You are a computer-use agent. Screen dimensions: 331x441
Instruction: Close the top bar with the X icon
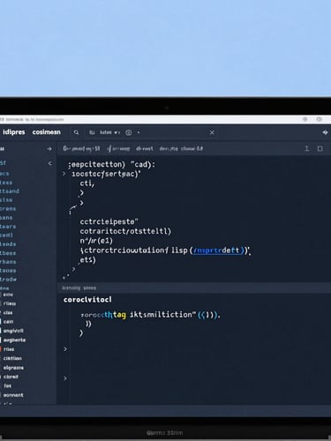212,132
